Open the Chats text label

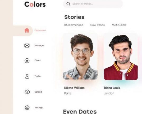click(x=38, y=60)
